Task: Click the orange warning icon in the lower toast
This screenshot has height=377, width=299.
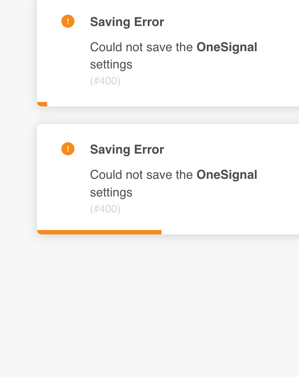Action: pyautogui.click(x=68, y=149)
